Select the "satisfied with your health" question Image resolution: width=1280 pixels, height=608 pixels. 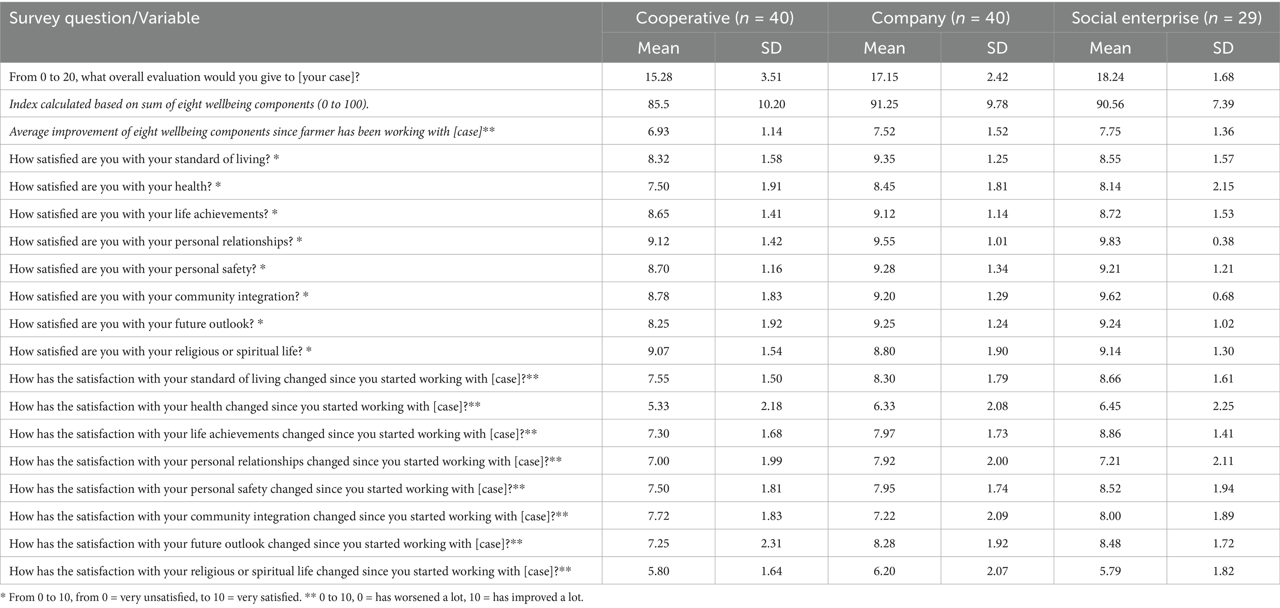point(115,186)
